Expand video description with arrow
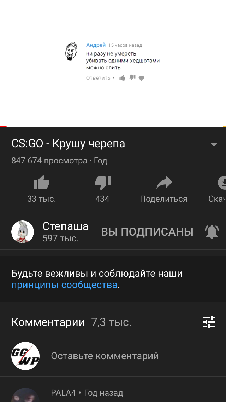Image resolution: width=226 pixels, height=402 pixels. [x=214, y=144]
